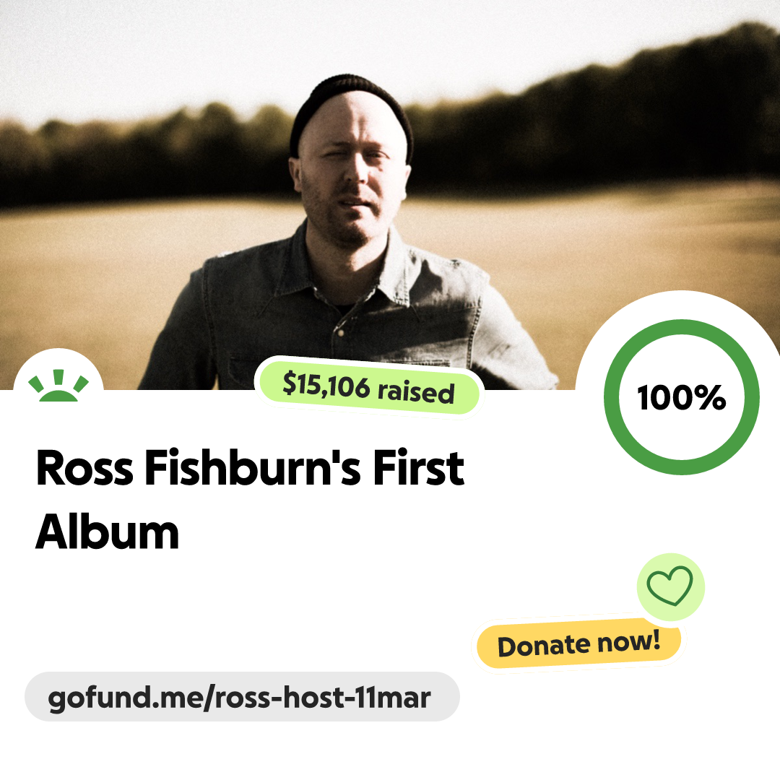
Task: Click the green GoFundMe sunburst logo
Action: tap(58, 386)
